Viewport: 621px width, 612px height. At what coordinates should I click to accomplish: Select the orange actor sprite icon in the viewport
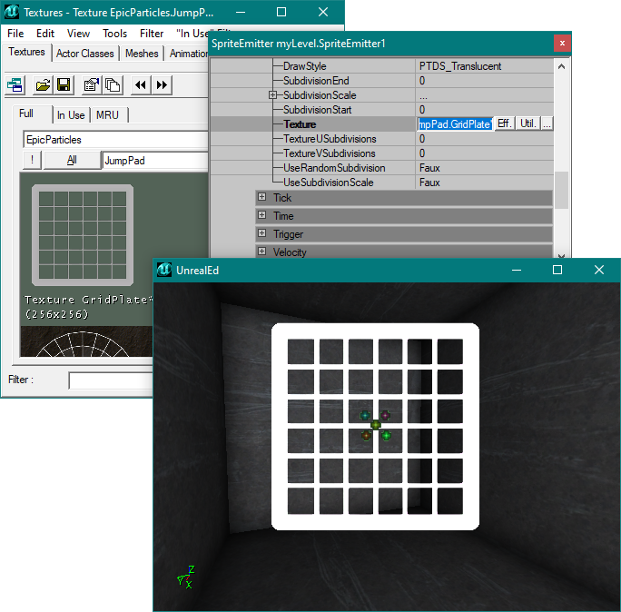366,436
